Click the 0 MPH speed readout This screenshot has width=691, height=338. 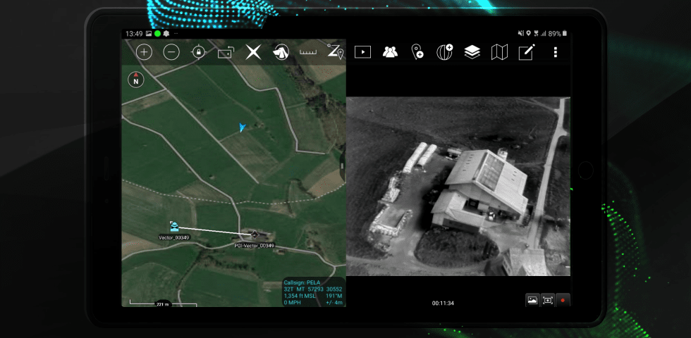292,302
